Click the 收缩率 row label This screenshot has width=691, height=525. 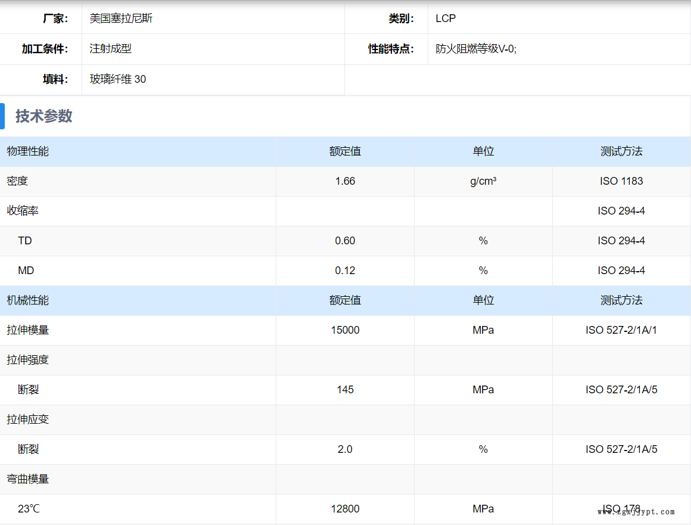tap(23, 211)
